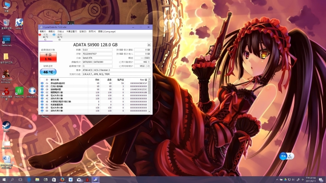Click the blue status dot for attribute AC
The width and height of the screenshot is (326, 183).
[x=42, y=99]
